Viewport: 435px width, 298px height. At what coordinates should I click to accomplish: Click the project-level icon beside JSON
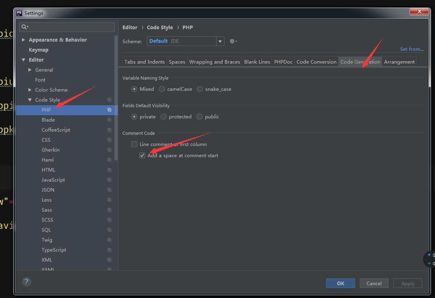(110, 190)
